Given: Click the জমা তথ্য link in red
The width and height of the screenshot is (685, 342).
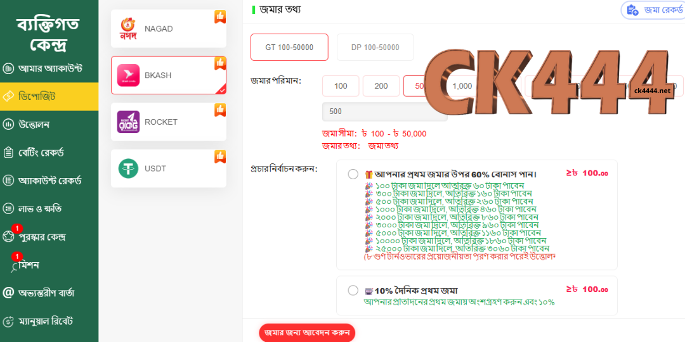Looking at the screenshot, I should coord(383,146).
